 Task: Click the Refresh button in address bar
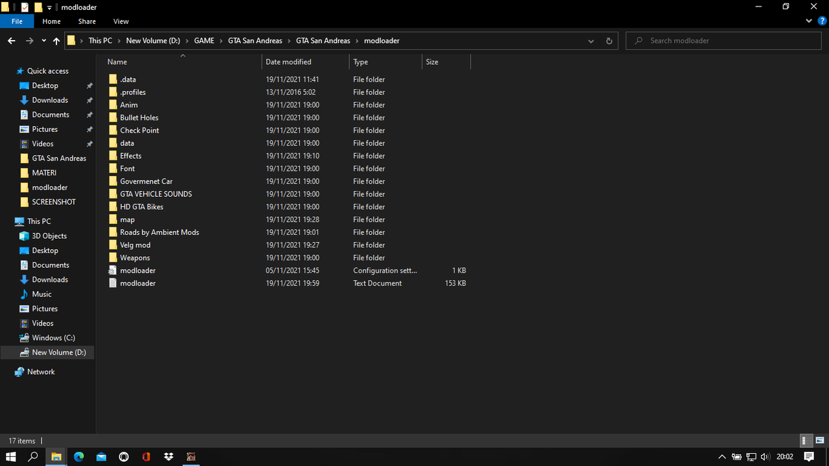click(609, 41)
